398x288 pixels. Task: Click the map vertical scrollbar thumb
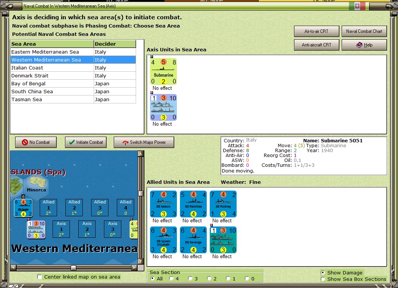point(141,193)
